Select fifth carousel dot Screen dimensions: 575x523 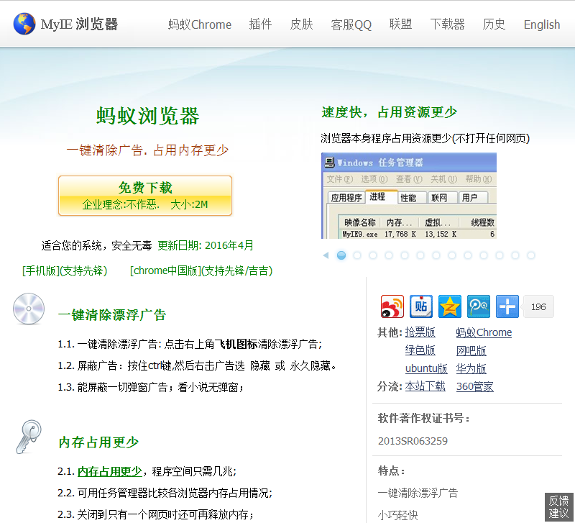[405, 255]
